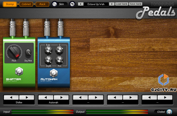Viewport: 177px width, 116px height.
Task: Adjust the Shifter Dry/Wet knob
Action: click(28, 52)
